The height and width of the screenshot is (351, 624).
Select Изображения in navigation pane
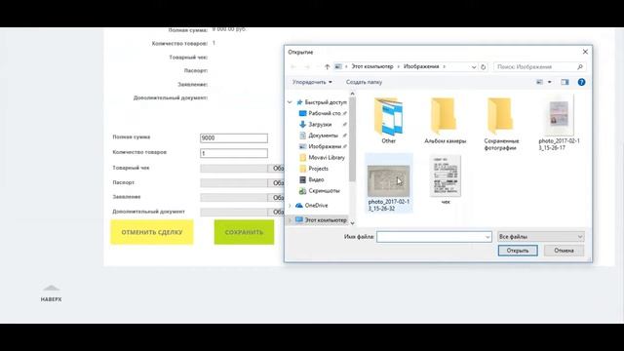[x=323, y=146]
